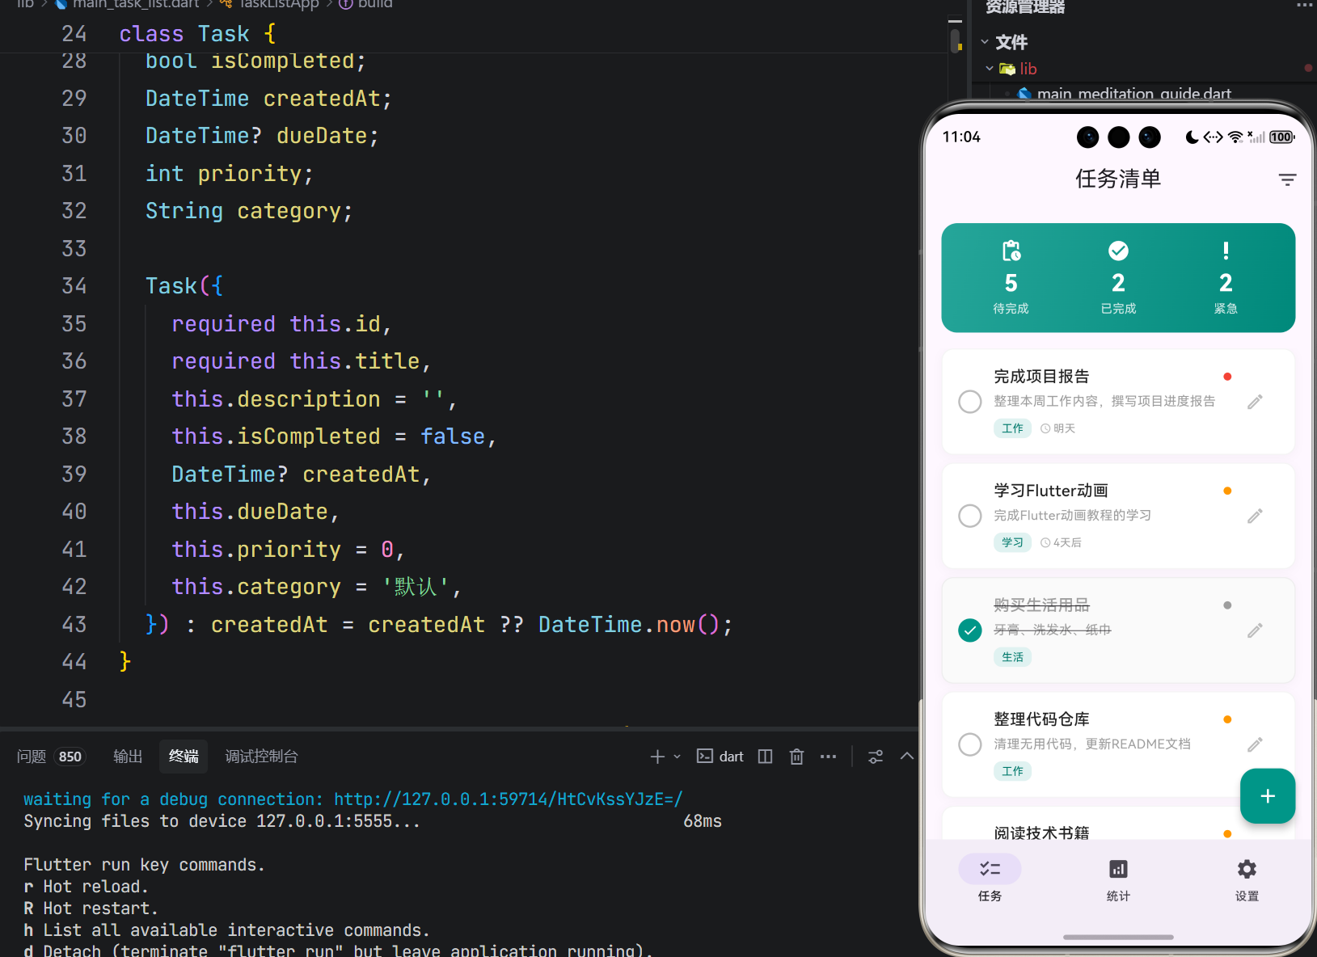Mark 学习Flutter动画 as completed
The width and height of the screenshot is (1317, 957).
pyautogui.click(x=970, y=516)
